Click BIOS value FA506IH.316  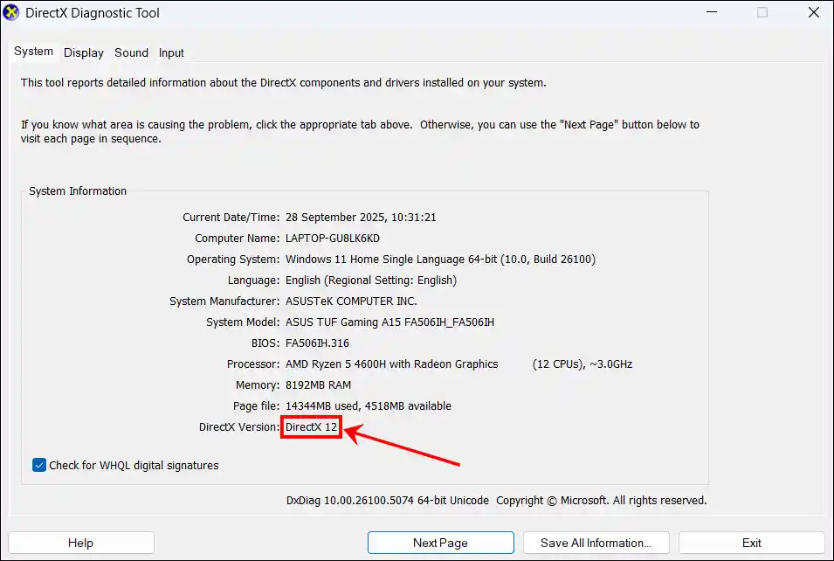(x=317, y=343)
